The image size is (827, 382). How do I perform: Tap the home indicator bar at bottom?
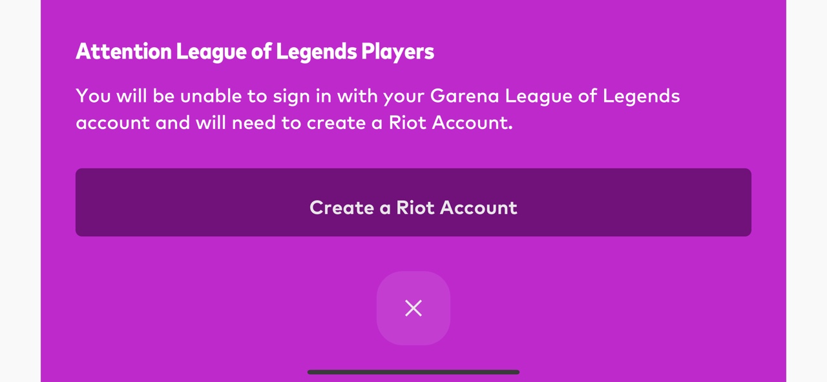413,372
